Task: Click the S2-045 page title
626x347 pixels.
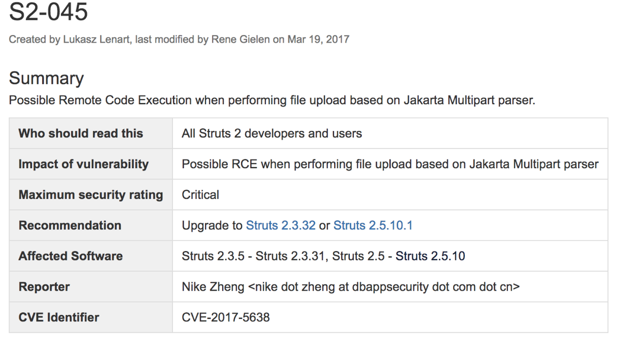Action: [48, 11]
